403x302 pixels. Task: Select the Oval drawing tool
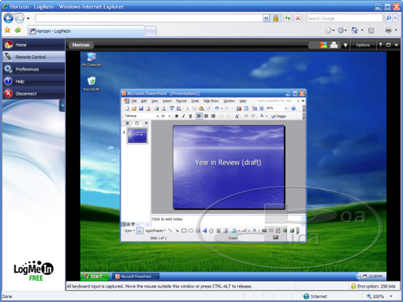pos(191,230)
